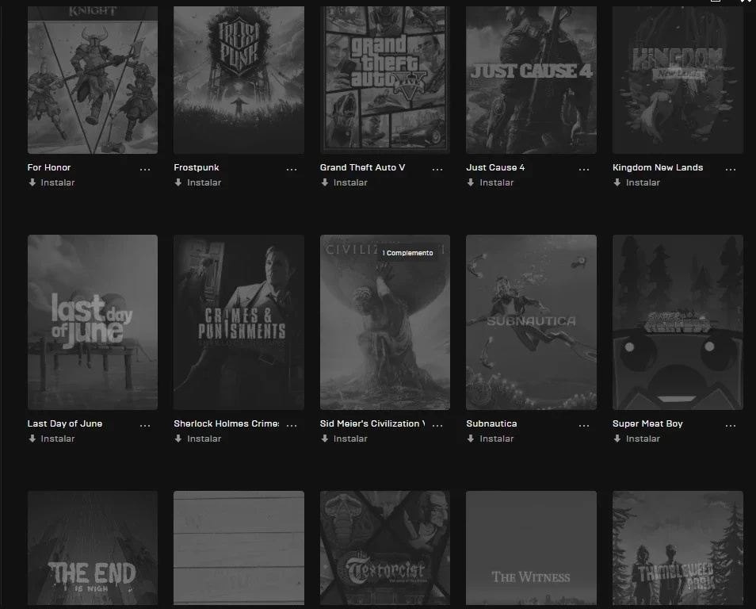
Task: Open the Sherlock Holmes Crimes options menu
Action: 291,425
